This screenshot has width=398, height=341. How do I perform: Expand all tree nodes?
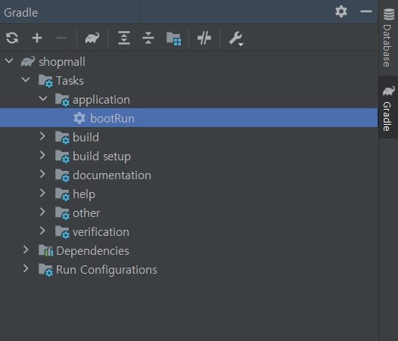click(x=124, y=38)
